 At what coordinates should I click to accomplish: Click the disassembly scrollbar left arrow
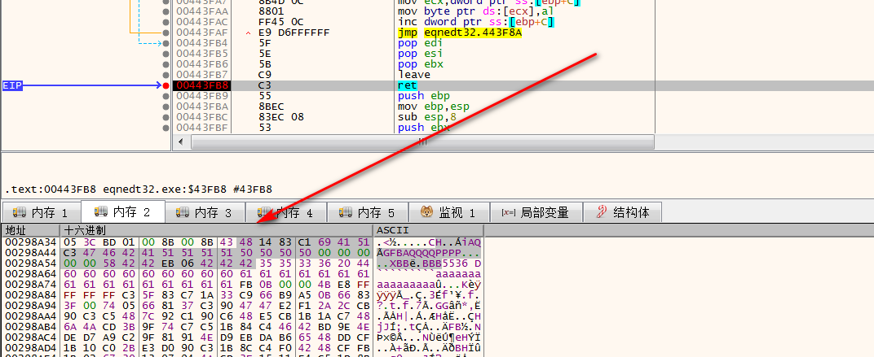181,141
